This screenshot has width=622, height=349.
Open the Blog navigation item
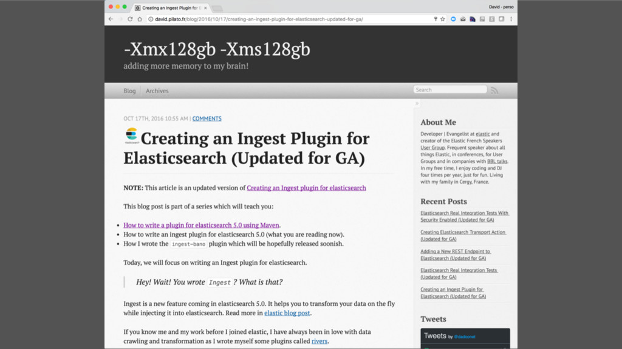pos(129,91)
